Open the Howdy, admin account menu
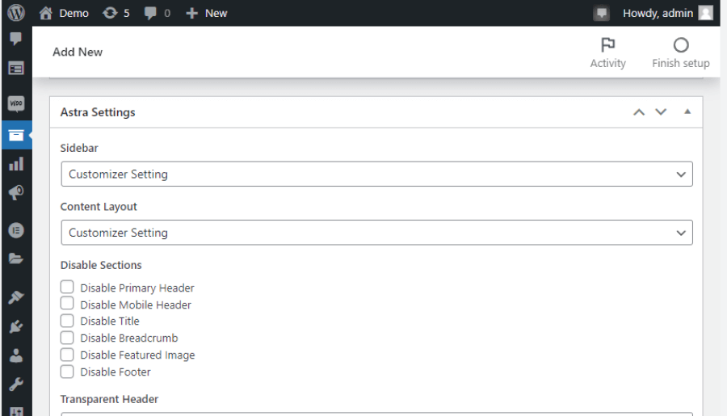Image resolution: width=727 pixels, height=416 pixels. point(668,13)
